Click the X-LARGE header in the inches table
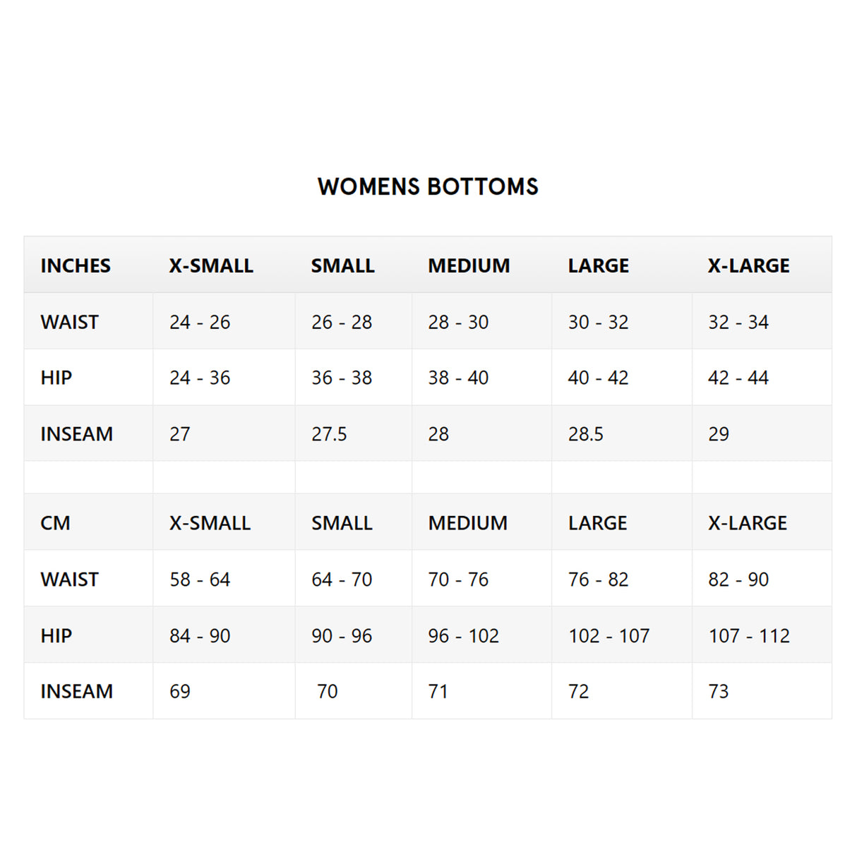Viewport: 857px width, 857px height. point(748,265)
